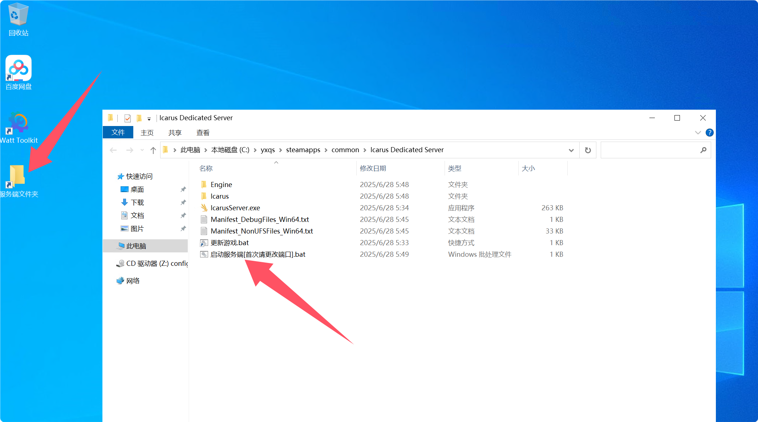Open the Recycle Bin (回收站) desktop icon

click(x=18, y=19)
